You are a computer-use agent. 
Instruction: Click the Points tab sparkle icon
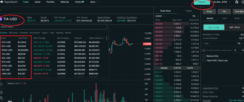82,2
